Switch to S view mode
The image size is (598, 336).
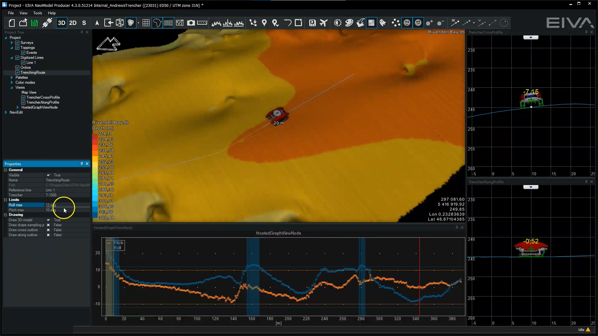[84, 23]
